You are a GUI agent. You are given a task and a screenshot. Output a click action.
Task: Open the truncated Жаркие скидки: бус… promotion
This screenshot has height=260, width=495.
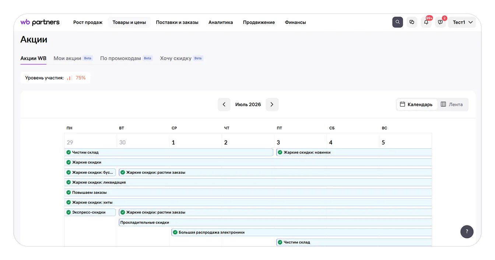pos(90,172)
